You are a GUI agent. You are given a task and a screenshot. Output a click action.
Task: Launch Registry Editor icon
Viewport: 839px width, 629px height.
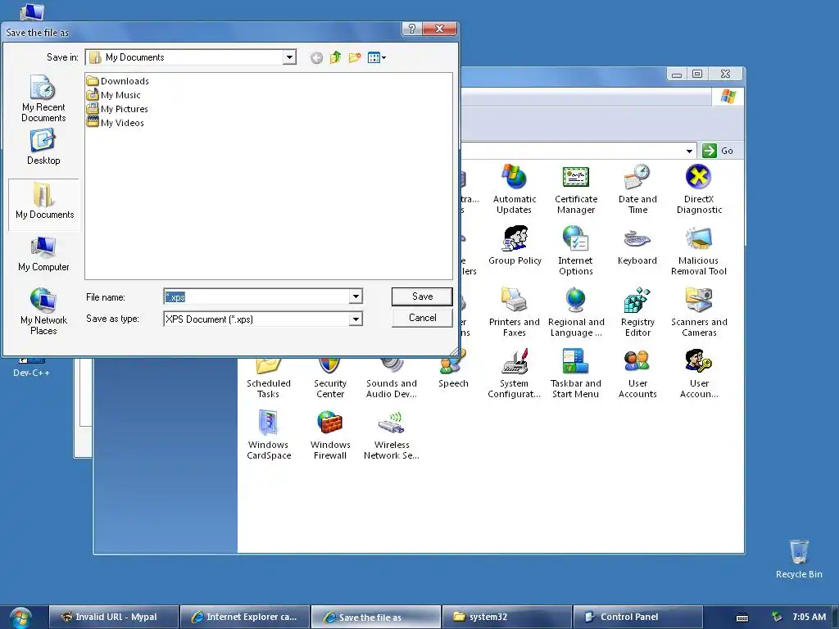637,312
